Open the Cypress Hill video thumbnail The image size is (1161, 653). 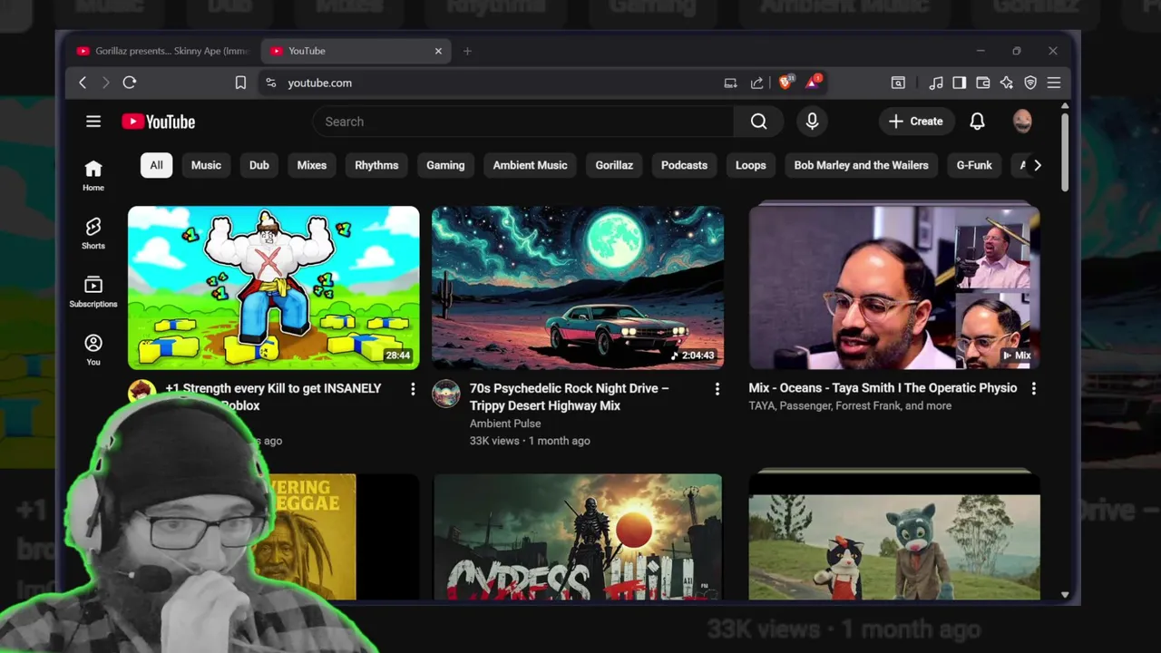click(578, 536)
